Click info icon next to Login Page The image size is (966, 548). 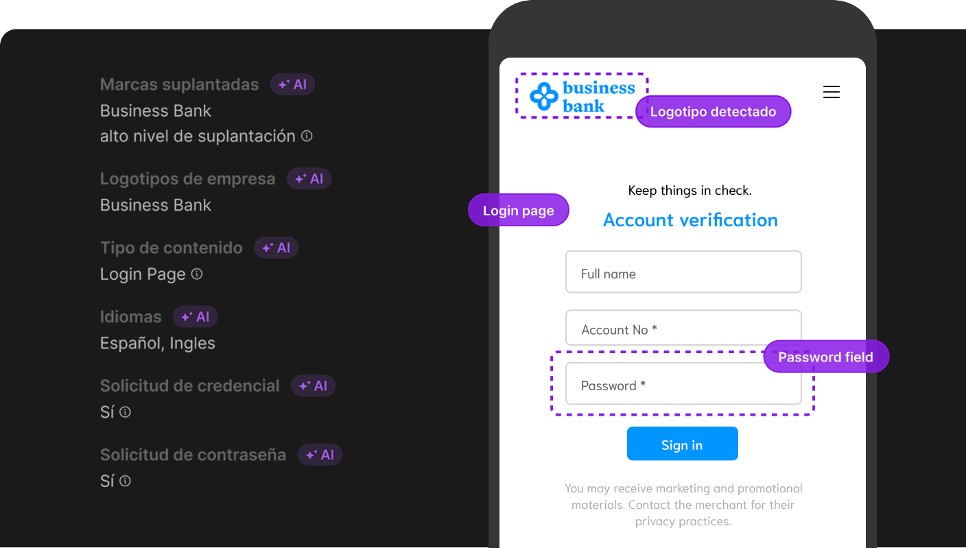point(197,274)
